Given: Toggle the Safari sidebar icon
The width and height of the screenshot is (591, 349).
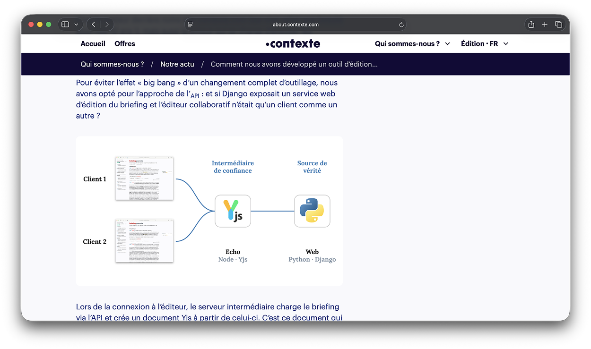Looking at the screenshot, I should [65, 24].
